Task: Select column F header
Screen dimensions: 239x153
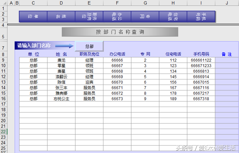Action: point(117,3)
